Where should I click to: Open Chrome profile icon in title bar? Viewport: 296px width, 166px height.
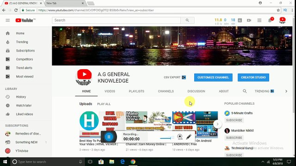260,3
